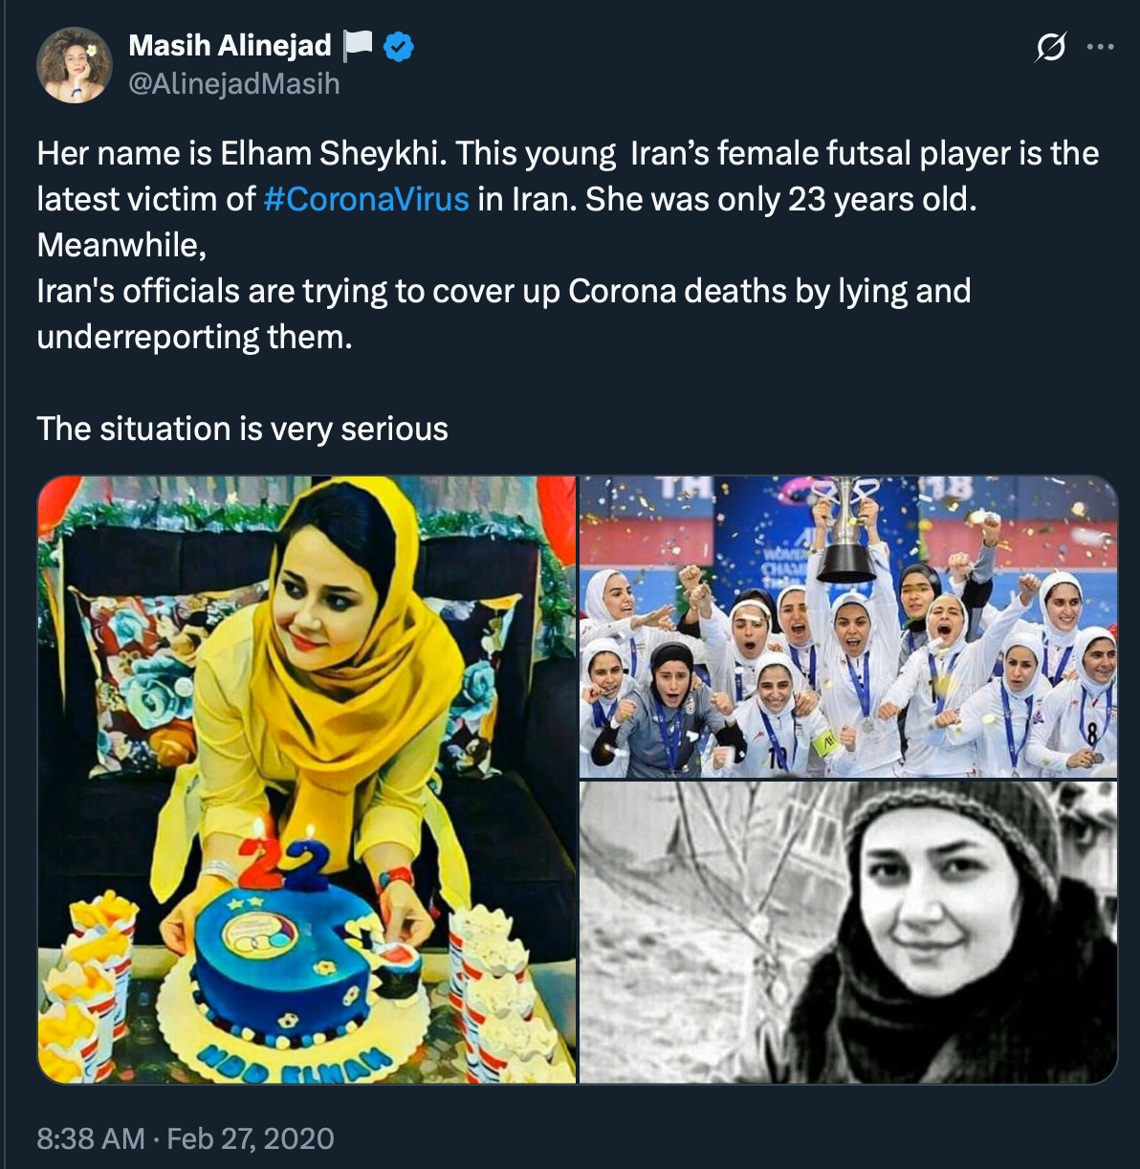
Task: Click the 8:38 AM timestamp
Action: click(91, 1138)
